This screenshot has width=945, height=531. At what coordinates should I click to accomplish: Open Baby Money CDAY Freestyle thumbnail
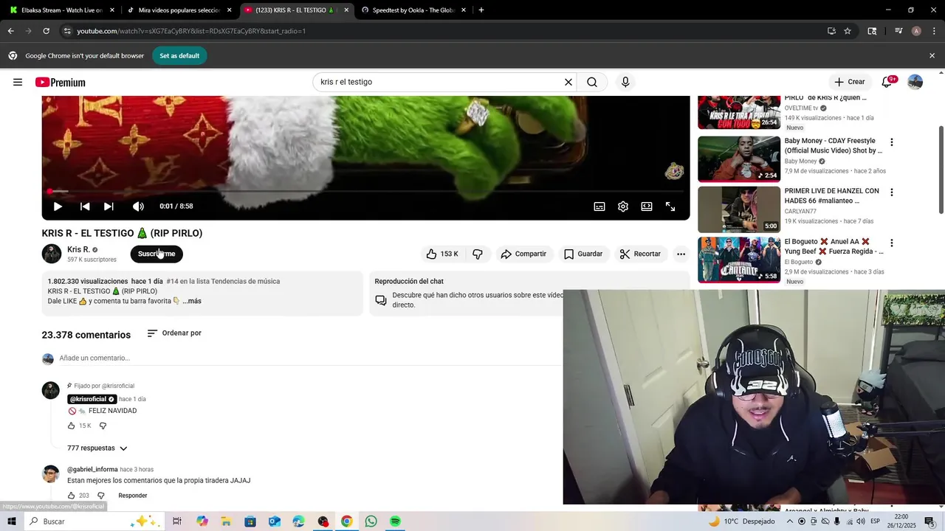click(739, 159)
